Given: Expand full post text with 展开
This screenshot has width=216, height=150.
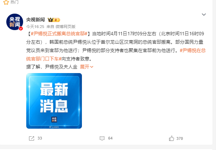Looking at the screenshot, I should click(85, 67).
